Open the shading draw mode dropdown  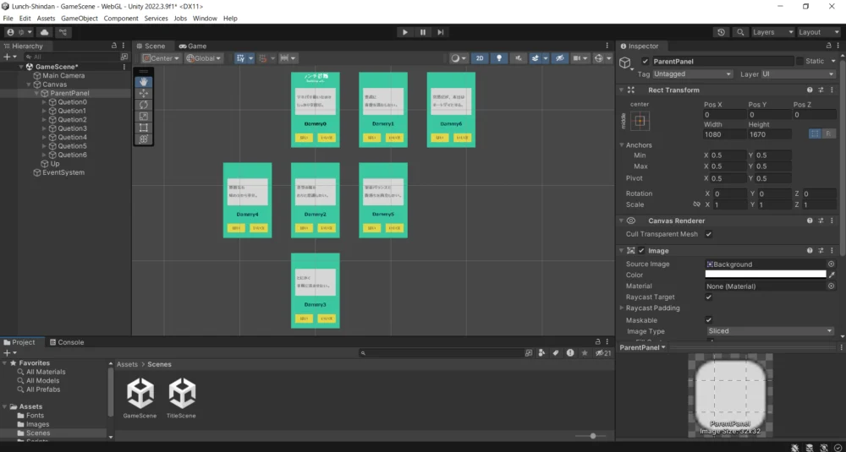[459, 58]
